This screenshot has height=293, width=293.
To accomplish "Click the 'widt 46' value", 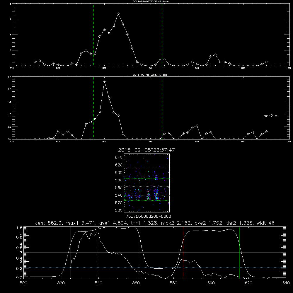I will [x=265, y=223].
